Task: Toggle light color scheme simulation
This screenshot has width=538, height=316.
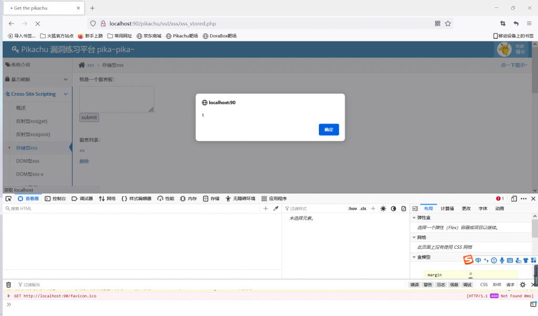Action: click(x=383, y=209)
